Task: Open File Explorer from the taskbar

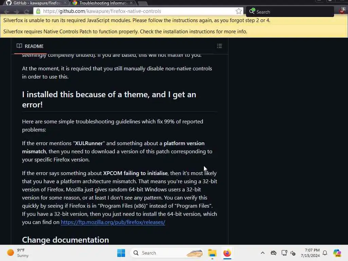Action: (x=212, y=253)
